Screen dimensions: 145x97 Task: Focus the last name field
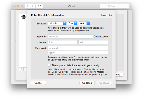click(93, 42)
